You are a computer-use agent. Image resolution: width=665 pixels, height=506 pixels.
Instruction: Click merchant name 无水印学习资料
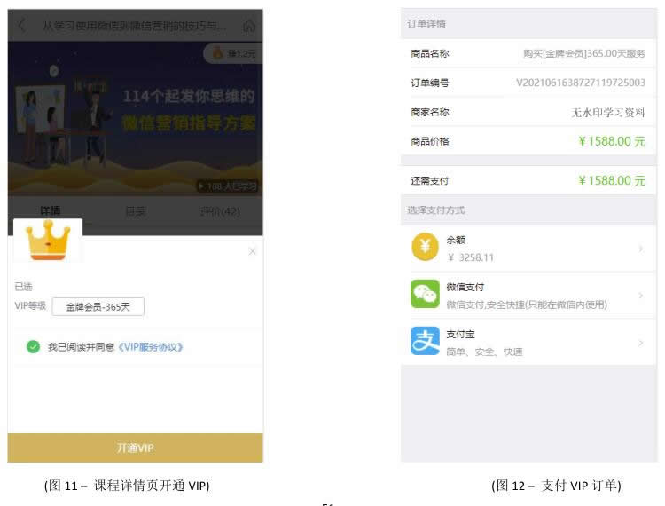(608, 112)
